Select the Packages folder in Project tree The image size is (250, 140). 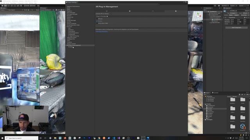[x=209, y=120]
